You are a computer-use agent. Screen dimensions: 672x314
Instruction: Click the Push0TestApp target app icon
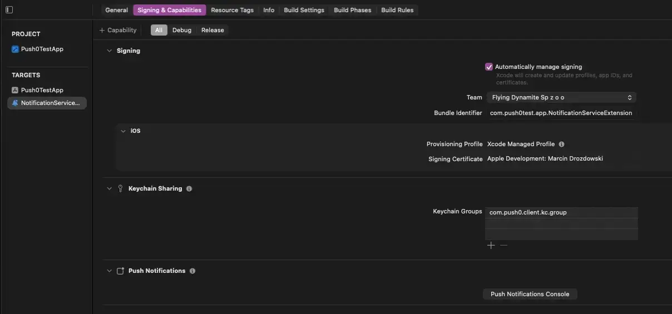point(15,90)
